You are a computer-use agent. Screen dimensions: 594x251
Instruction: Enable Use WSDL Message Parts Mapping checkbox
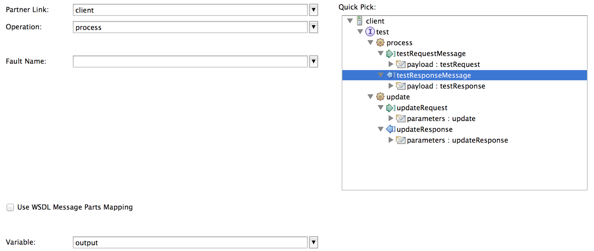click(x=10, y=207)
